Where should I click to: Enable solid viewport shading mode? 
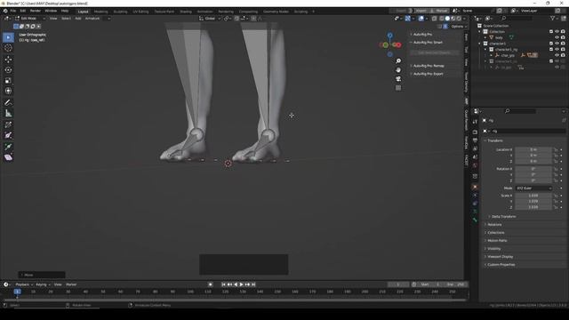447,18
